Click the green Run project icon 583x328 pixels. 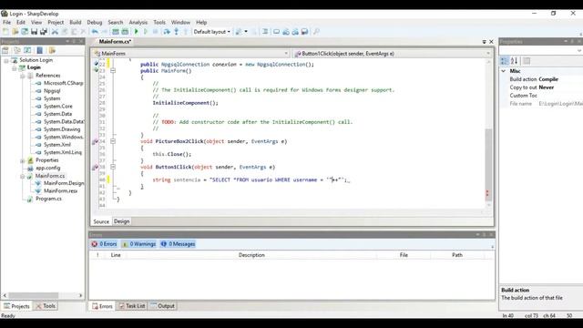[136, 32]
